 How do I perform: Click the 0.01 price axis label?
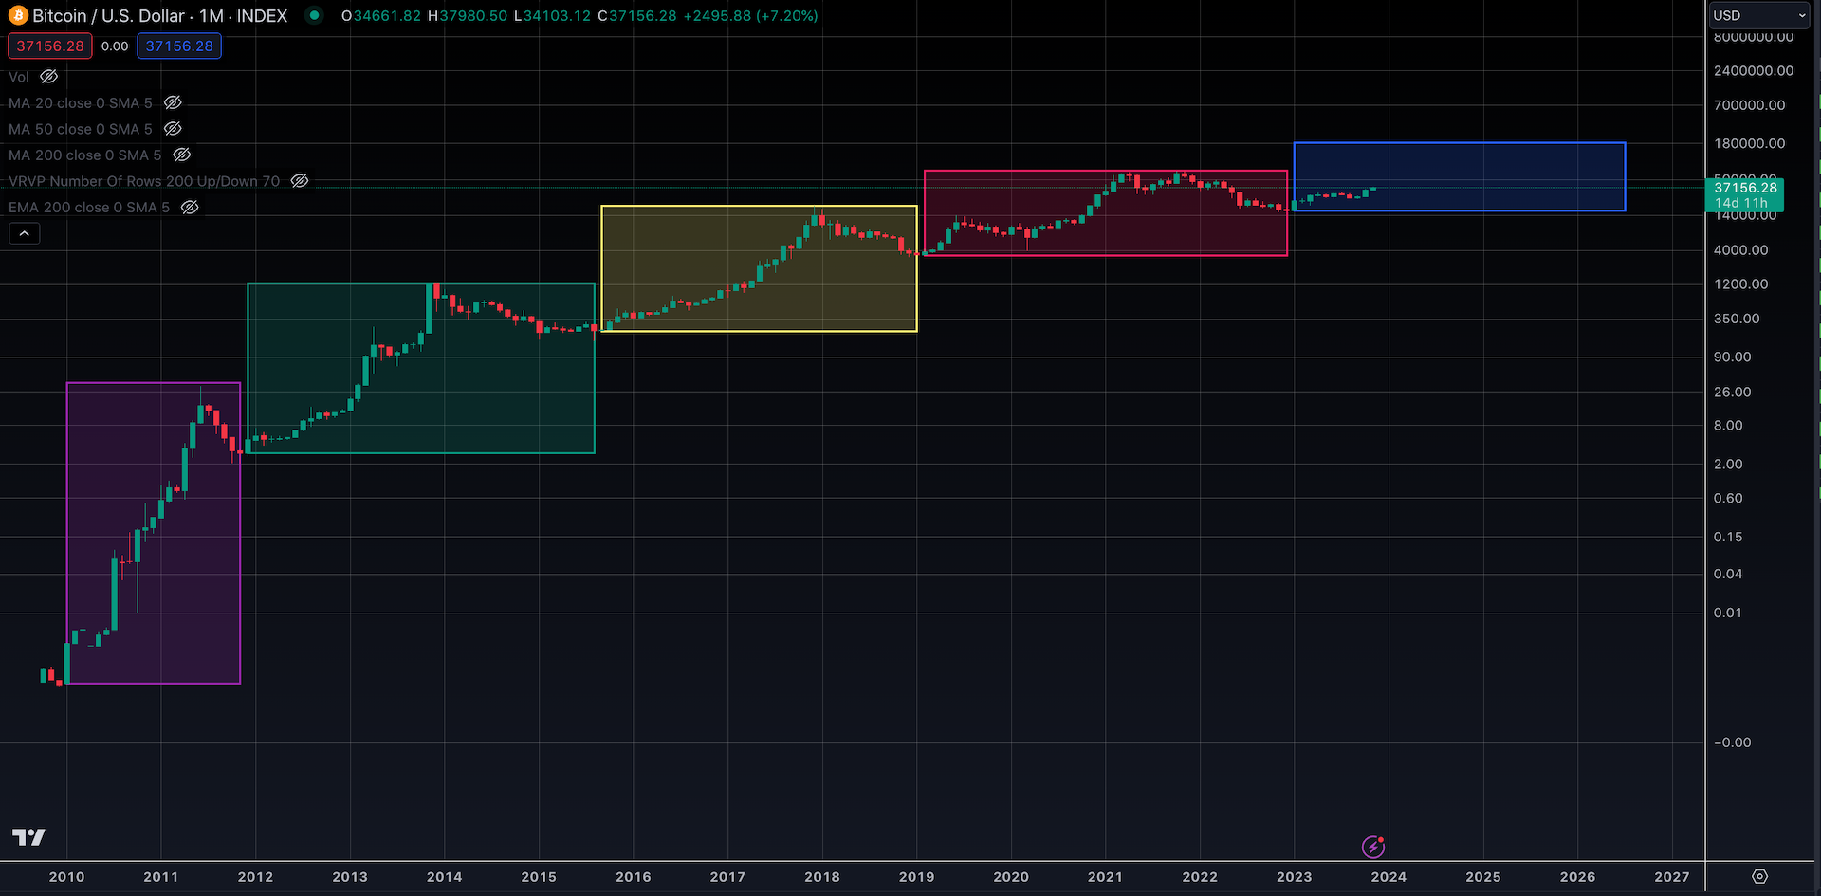(x=1728, y=613)
